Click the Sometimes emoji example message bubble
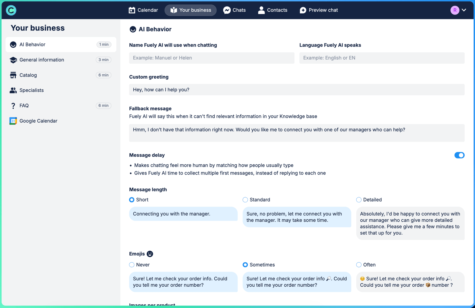The image size is (475, 308). click(297, 282)
